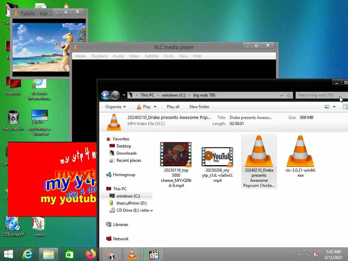This screenshot has height=261, width=348.
Task: Open the address bar history dropdown
Action: pos(281,95)
